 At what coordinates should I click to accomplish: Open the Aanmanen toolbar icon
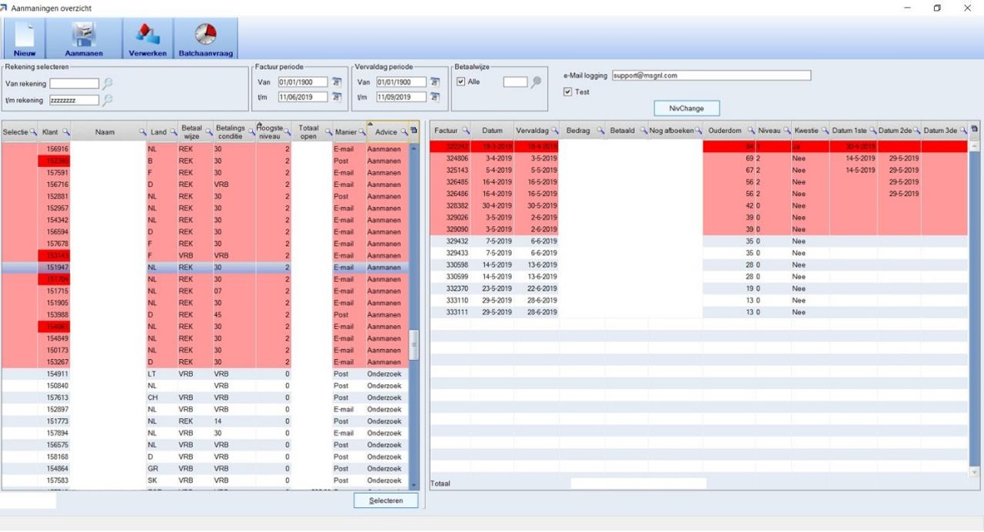tap(84, 38)
